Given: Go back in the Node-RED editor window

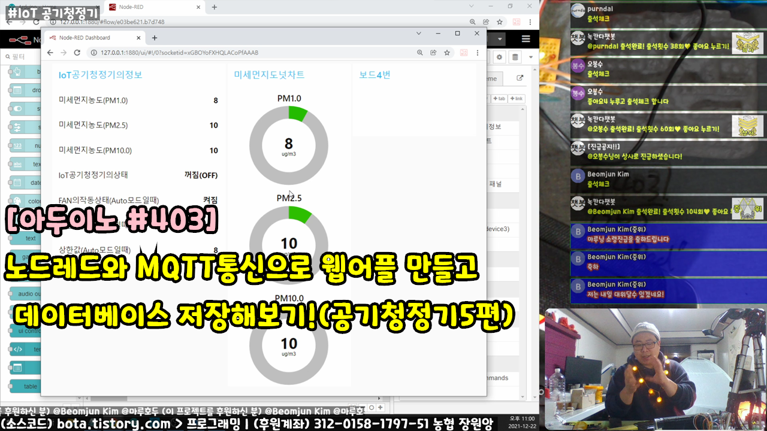Looking at the screenshot, I should 10,22.
